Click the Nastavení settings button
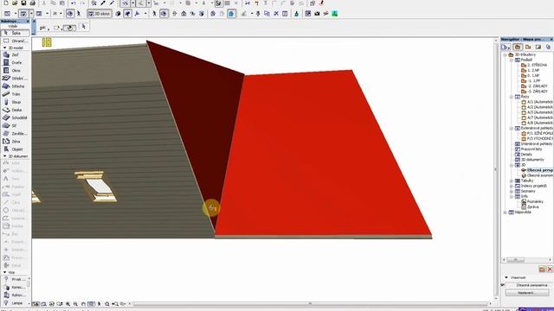 [527, 293]
